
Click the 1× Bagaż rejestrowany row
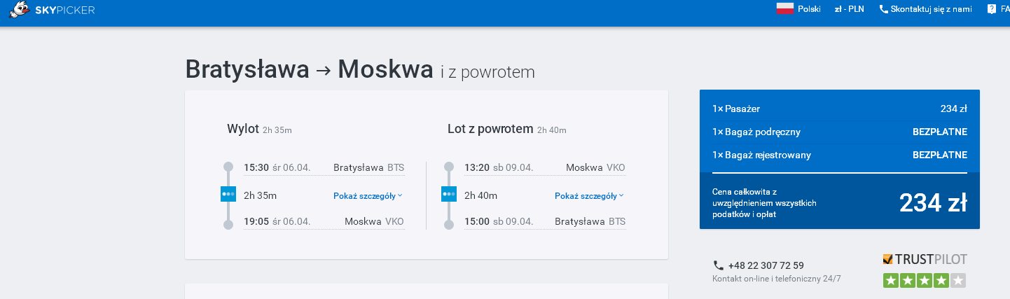click(840, 155)
